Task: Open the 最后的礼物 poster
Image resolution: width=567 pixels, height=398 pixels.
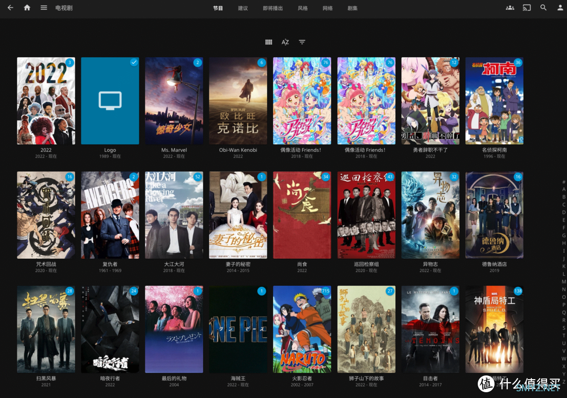Action: coord(174,329)
